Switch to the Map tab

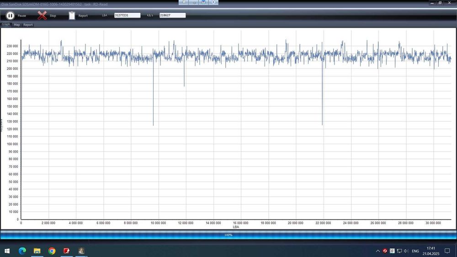17,25
